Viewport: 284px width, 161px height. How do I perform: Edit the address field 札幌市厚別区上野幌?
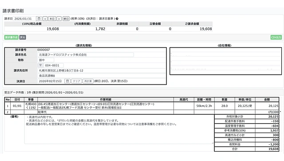(x=101, y=71)
